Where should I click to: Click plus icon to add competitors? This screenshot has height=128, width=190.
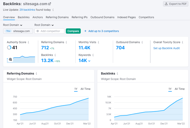(85, 31)
